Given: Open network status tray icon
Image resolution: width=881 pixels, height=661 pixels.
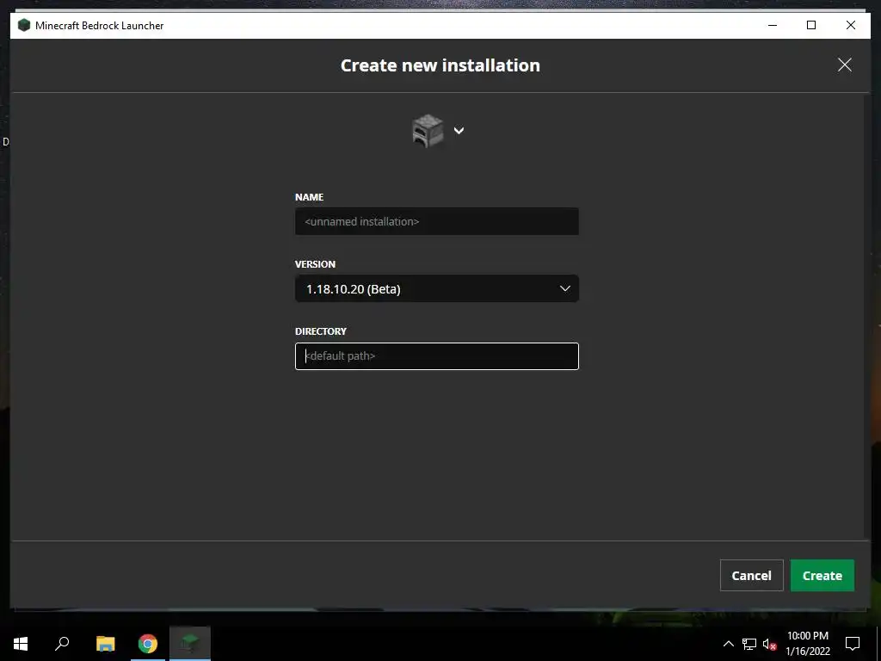Looking at the screenshot, I should tap(749, 644).
